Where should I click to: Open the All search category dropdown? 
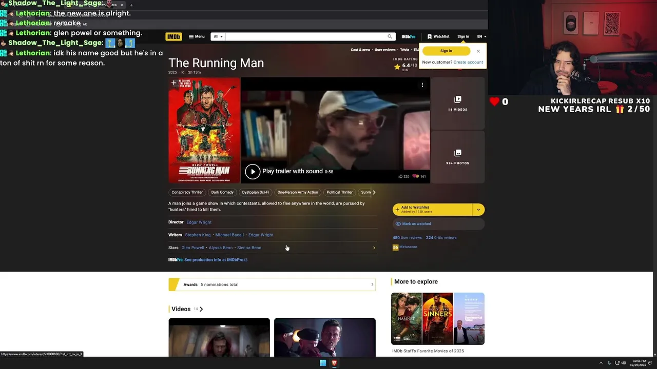[x=218, y=36]
